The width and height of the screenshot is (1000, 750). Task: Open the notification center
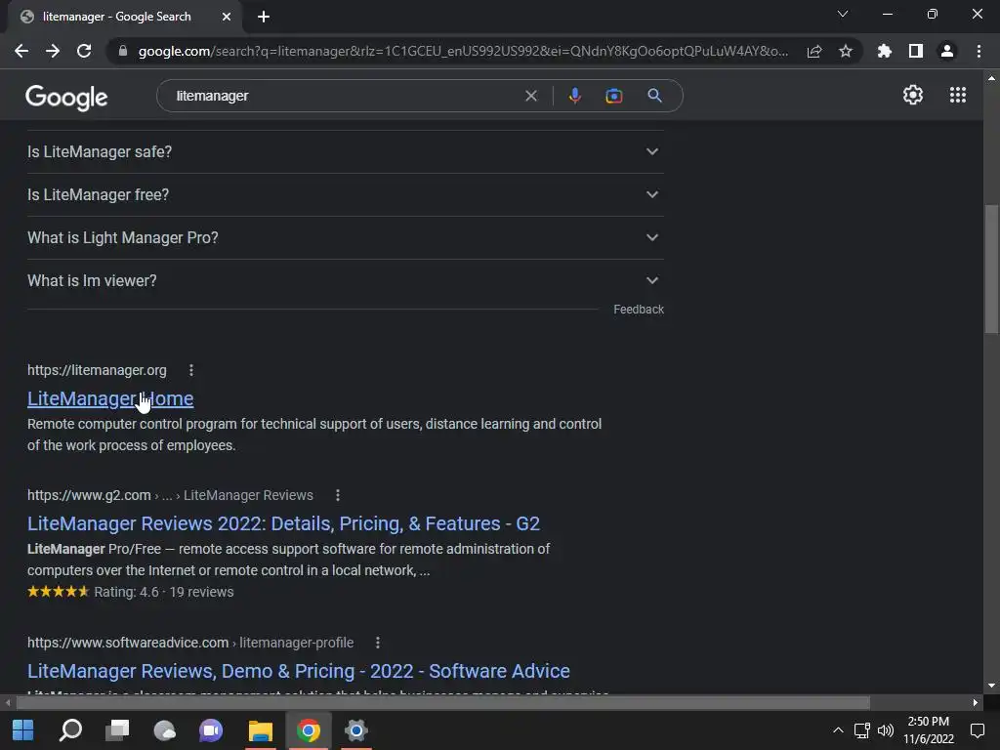977,730
